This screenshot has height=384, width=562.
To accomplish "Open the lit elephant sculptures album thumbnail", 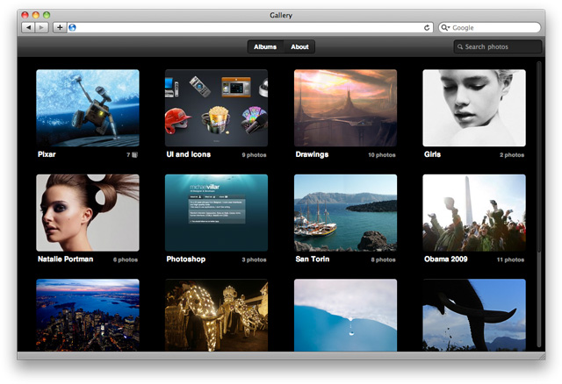I will (217, 315).
